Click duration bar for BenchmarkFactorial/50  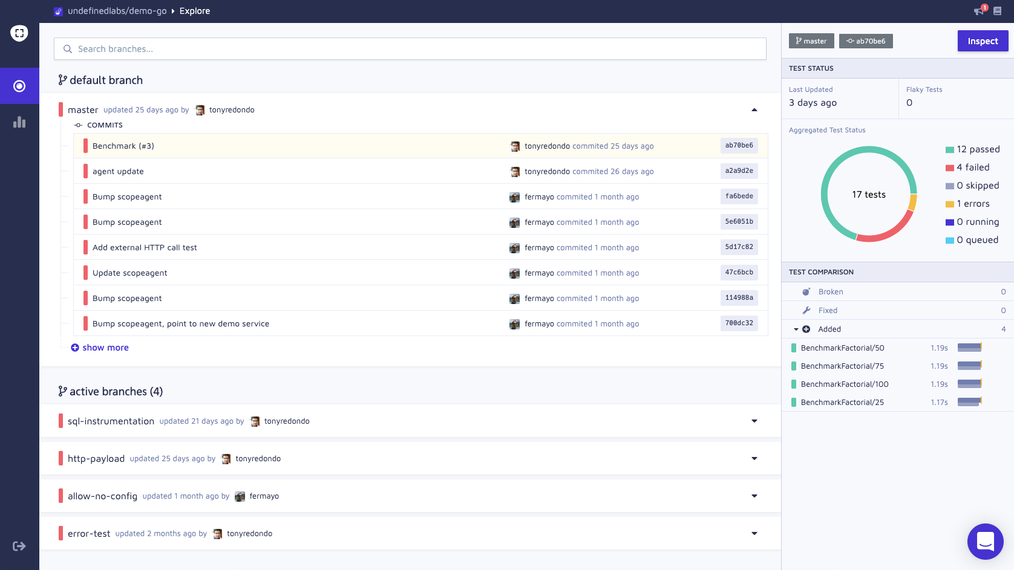[x=970, y=348]
